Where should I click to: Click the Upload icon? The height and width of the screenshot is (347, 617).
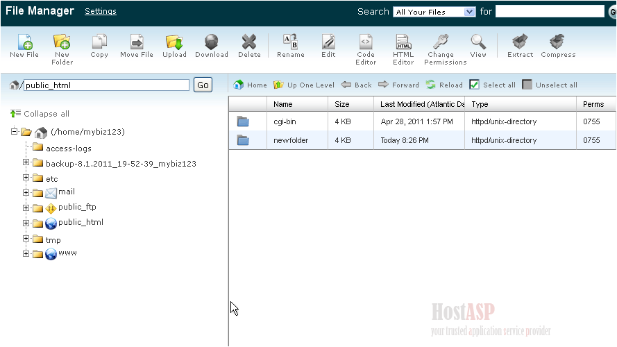174,42
